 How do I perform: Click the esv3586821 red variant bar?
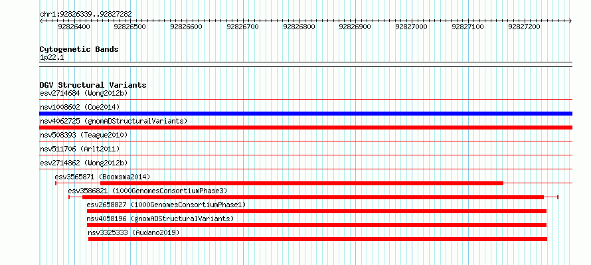pyautogui.click(x=313, y=197)
